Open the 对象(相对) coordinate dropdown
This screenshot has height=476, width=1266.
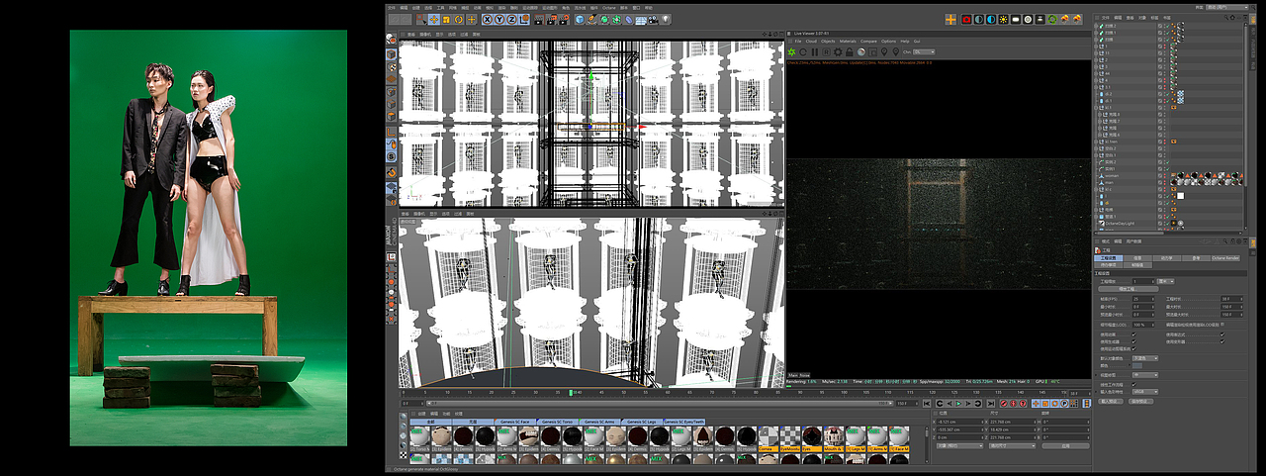click(959, 445)
